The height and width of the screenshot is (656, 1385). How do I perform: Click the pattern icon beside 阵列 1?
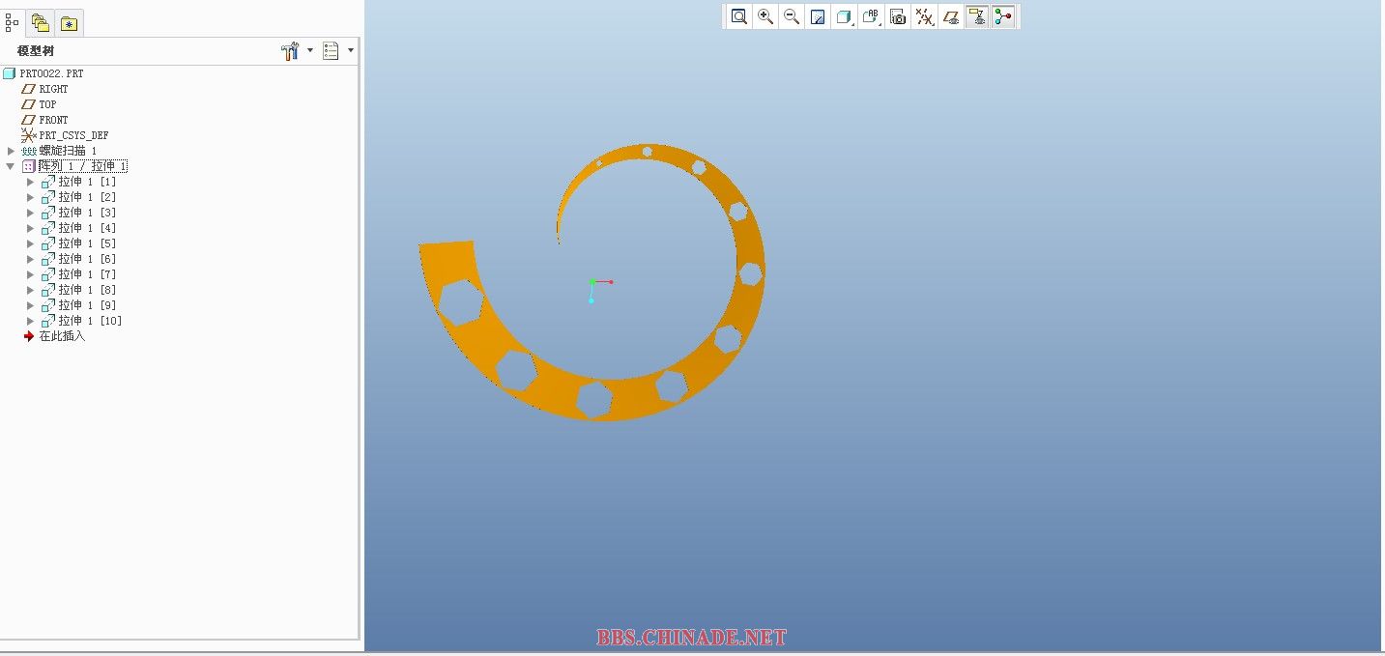click(x=29, y=166)
